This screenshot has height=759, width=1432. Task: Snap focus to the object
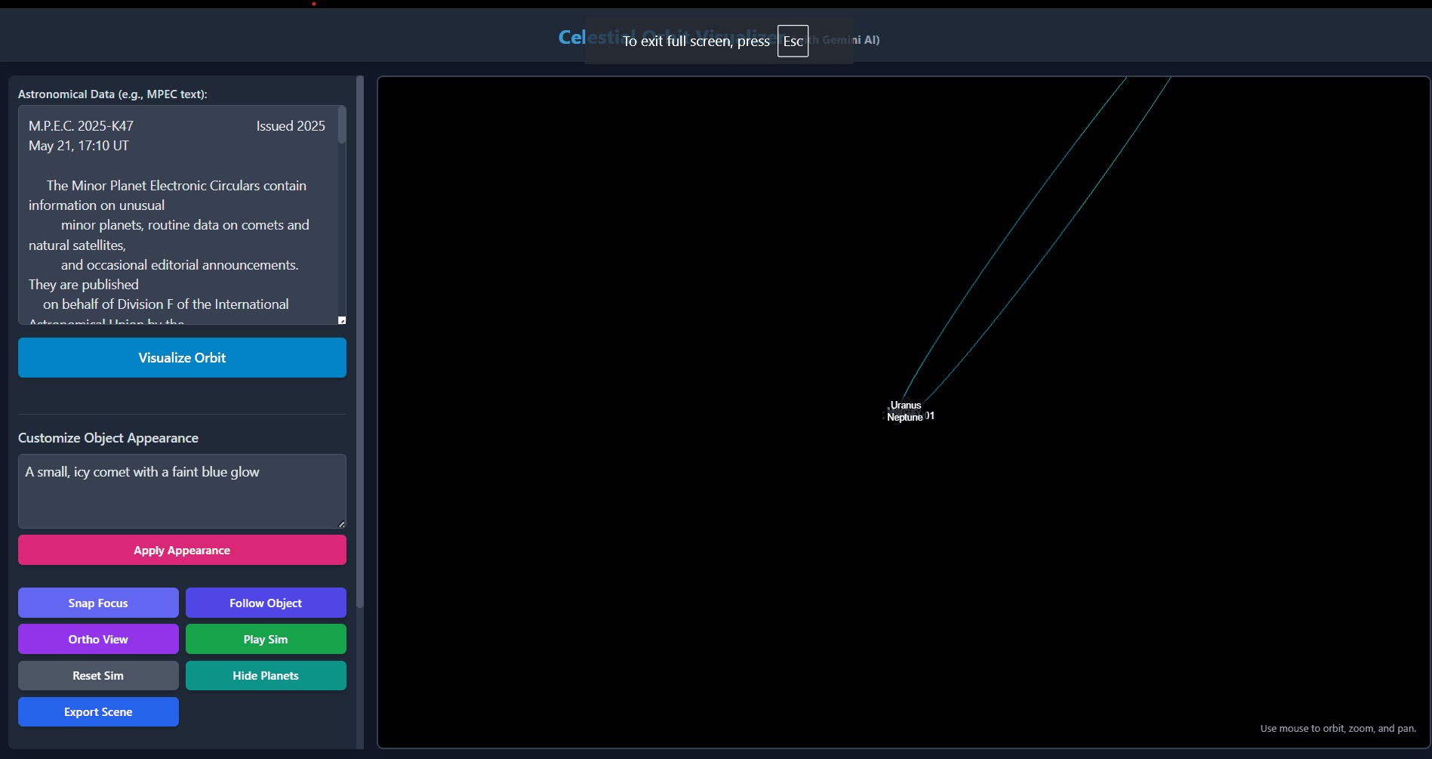pyautogui.click(x=98, y=603)
